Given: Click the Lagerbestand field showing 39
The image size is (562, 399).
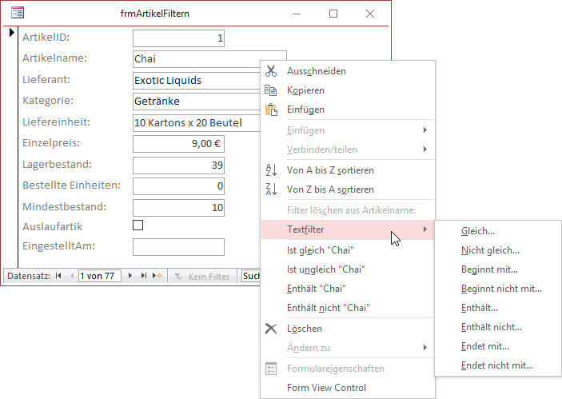Looking at the screenshot, I should 178,166.
